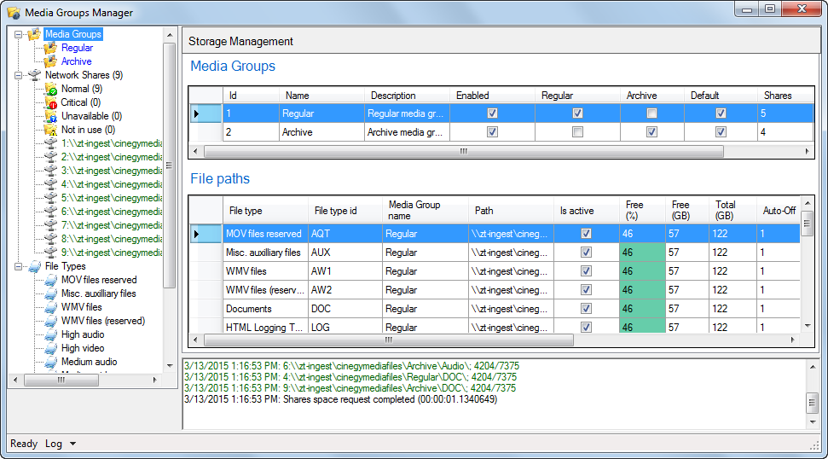Click the tree panel scroll up arrow
The image size is (828, 459).
[x=170, y=35]
